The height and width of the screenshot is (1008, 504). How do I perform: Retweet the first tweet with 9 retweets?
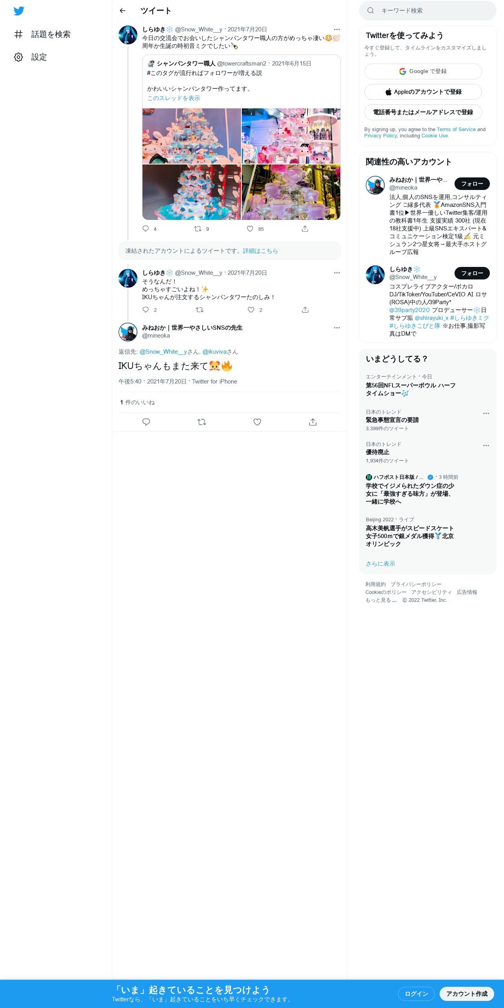pos(198,228)
